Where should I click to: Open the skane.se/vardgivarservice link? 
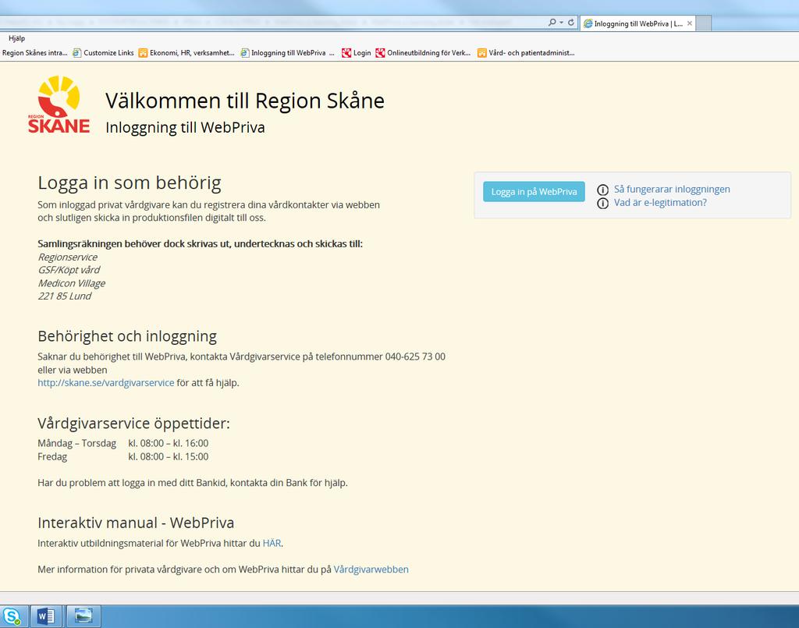point(106,382)
